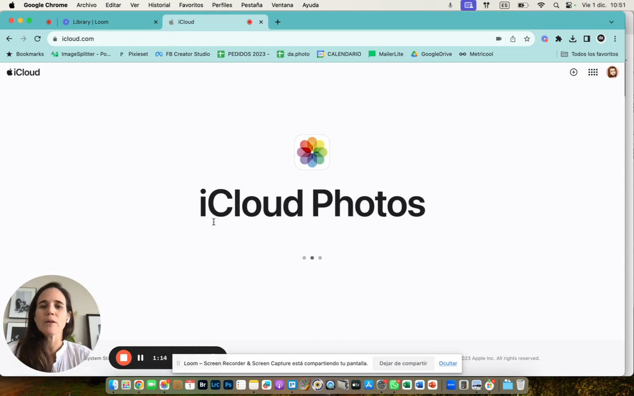Click the iCloud add plus icon
Screen dimensions: 634x396
pyautogui.click(x=573, y=72)
